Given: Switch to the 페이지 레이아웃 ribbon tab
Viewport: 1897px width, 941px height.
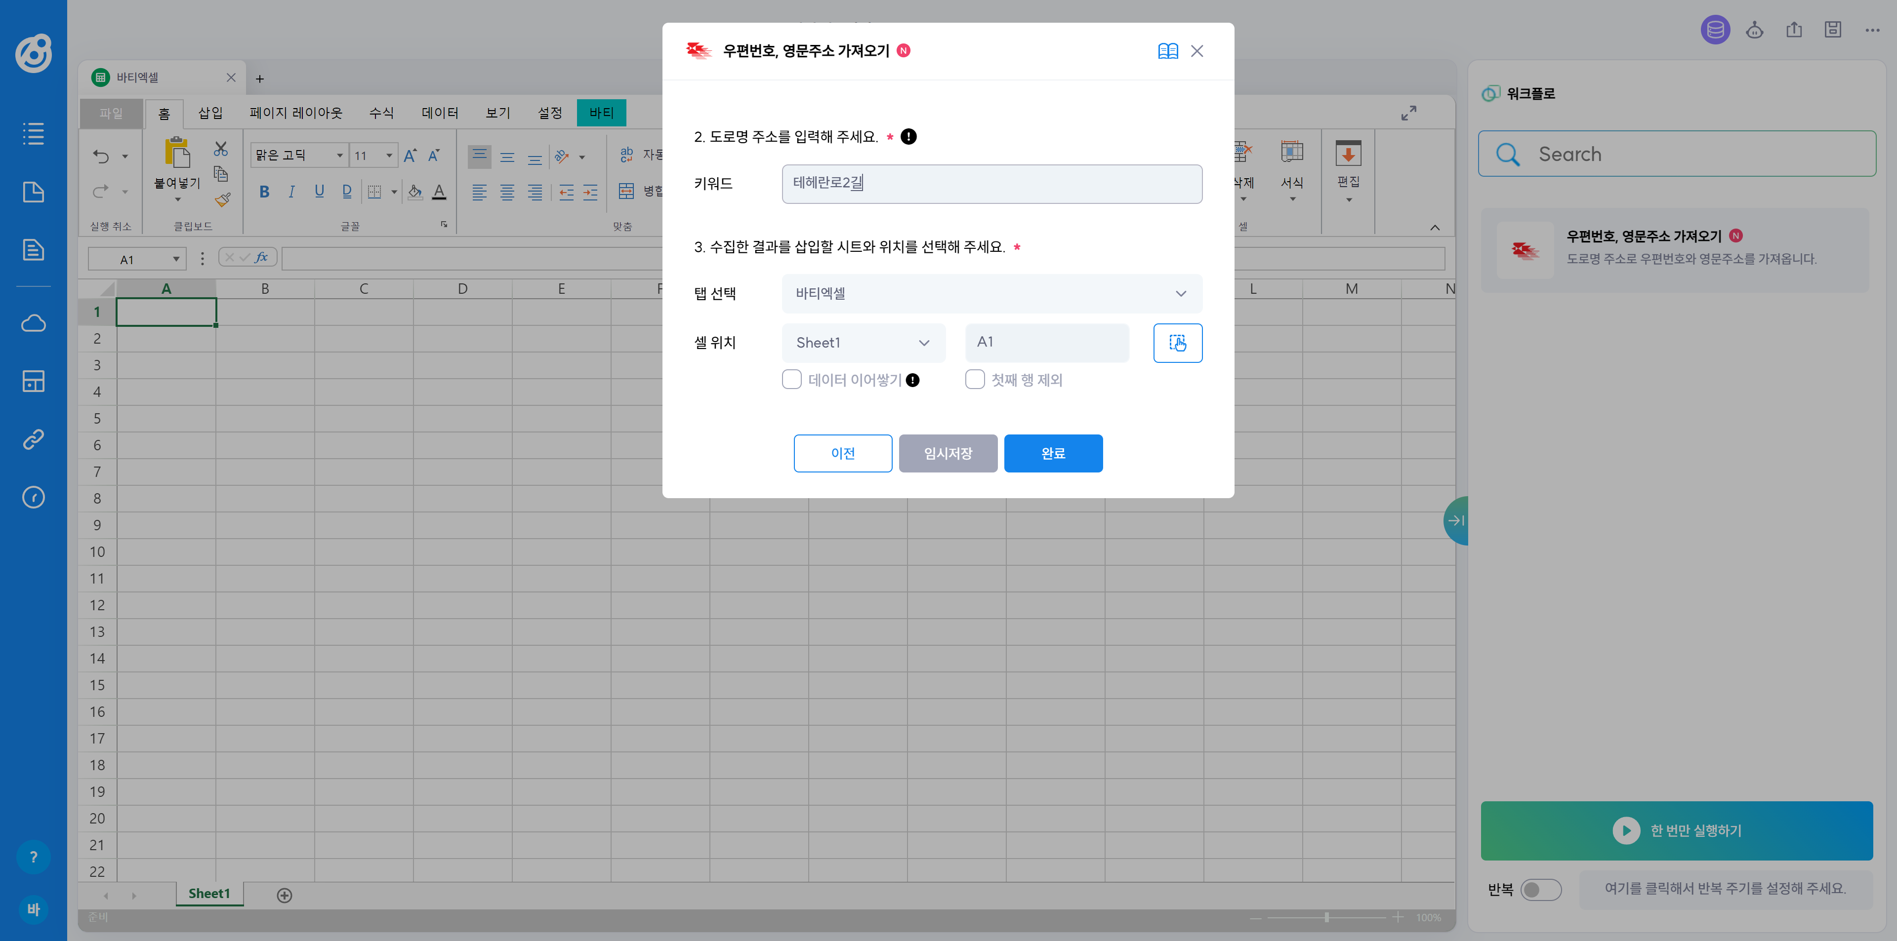Looking at the screenshot, I should tap(296, 113).
